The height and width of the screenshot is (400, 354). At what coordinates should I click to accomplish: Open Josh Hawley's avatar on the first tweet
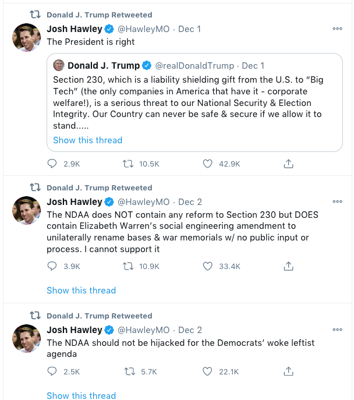[x=26, y=38]
